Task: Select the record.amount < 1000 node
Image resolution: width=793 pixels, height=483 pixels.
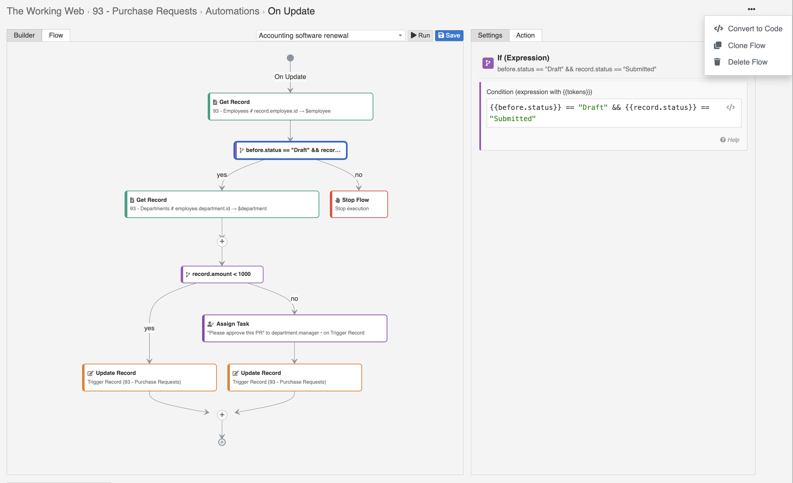Action: click(222, 274)
